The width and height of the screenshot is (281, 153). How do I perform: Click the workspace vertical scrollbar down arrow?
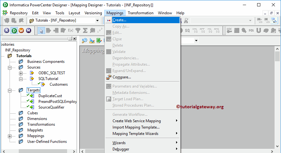click(277, 146)
